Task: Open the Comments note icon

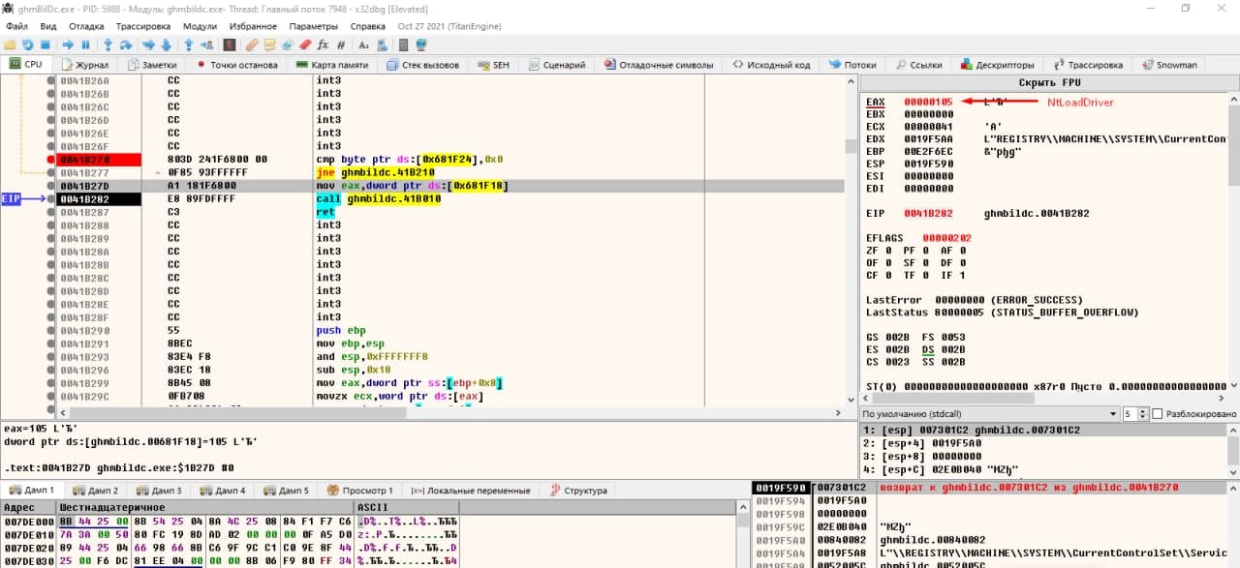Action: point(270,45)
